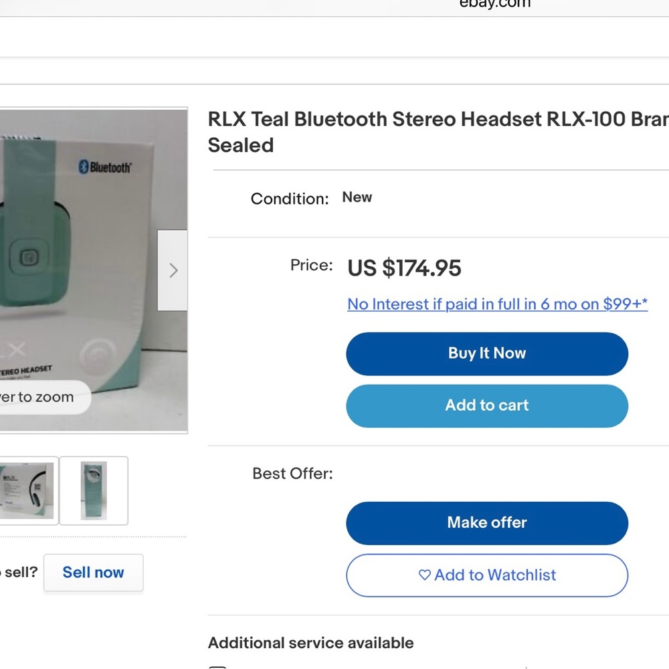Click the Sell now button
669x669 pixels.
tap(94, 573)
